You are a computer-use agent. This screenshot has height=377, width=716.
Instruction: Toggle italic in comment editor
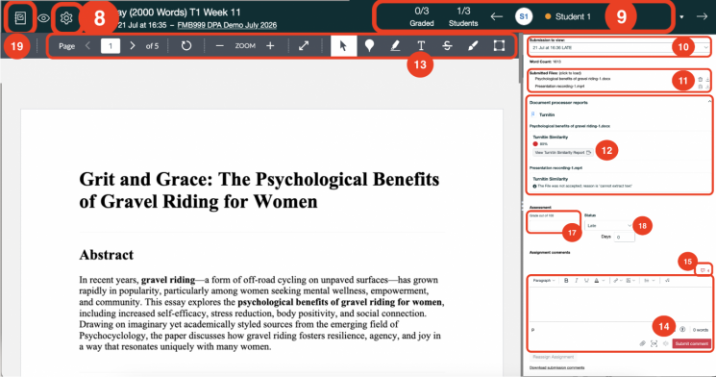tap(577, 281)
